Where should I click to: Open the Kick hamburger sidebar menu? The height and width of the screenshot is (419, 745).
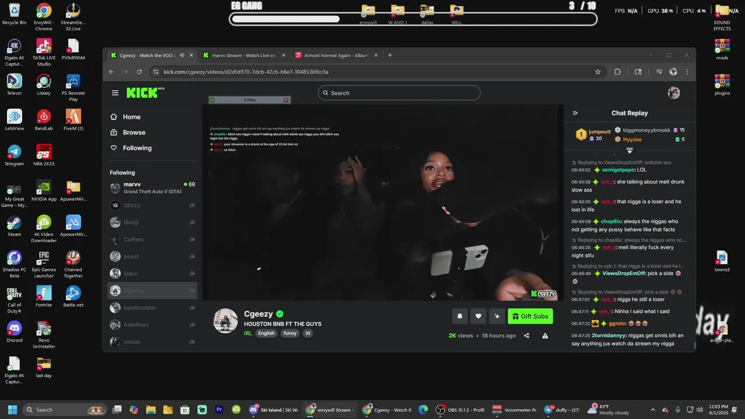click(115, 93)
